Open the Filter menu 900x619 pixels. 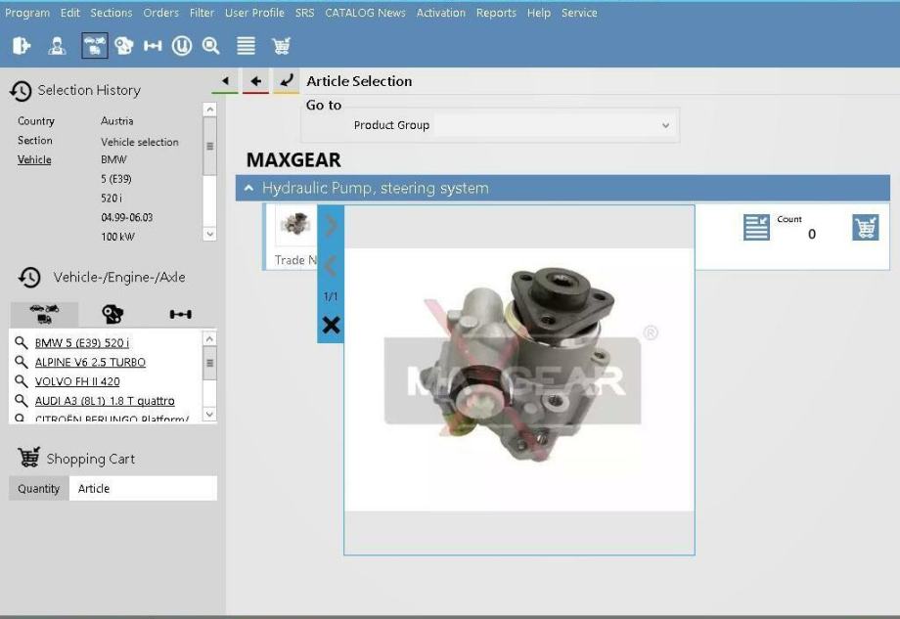202,13
